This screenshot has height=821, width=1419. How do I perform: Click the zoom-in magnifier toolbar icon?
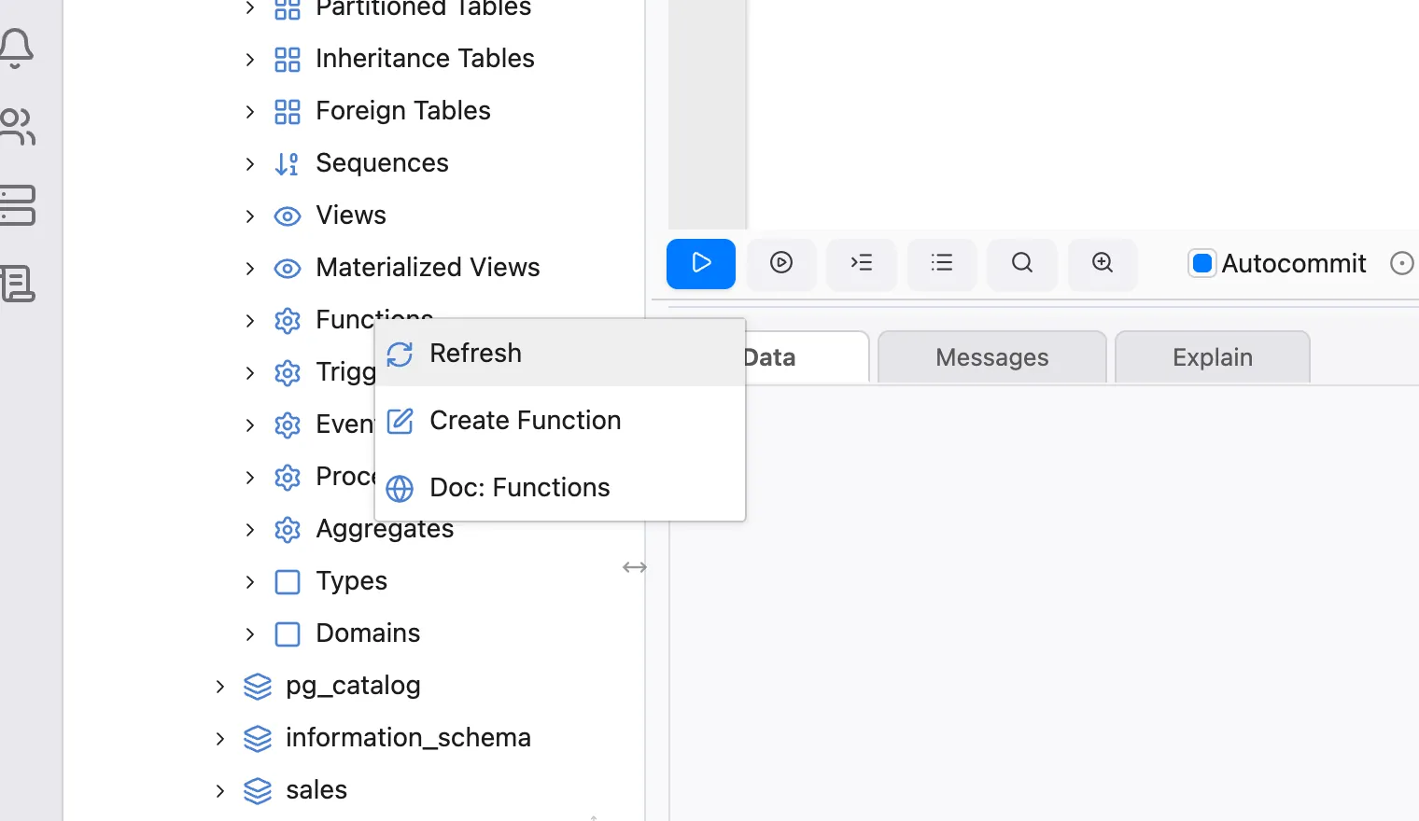pyautogui.click(x=1103, y=264)
